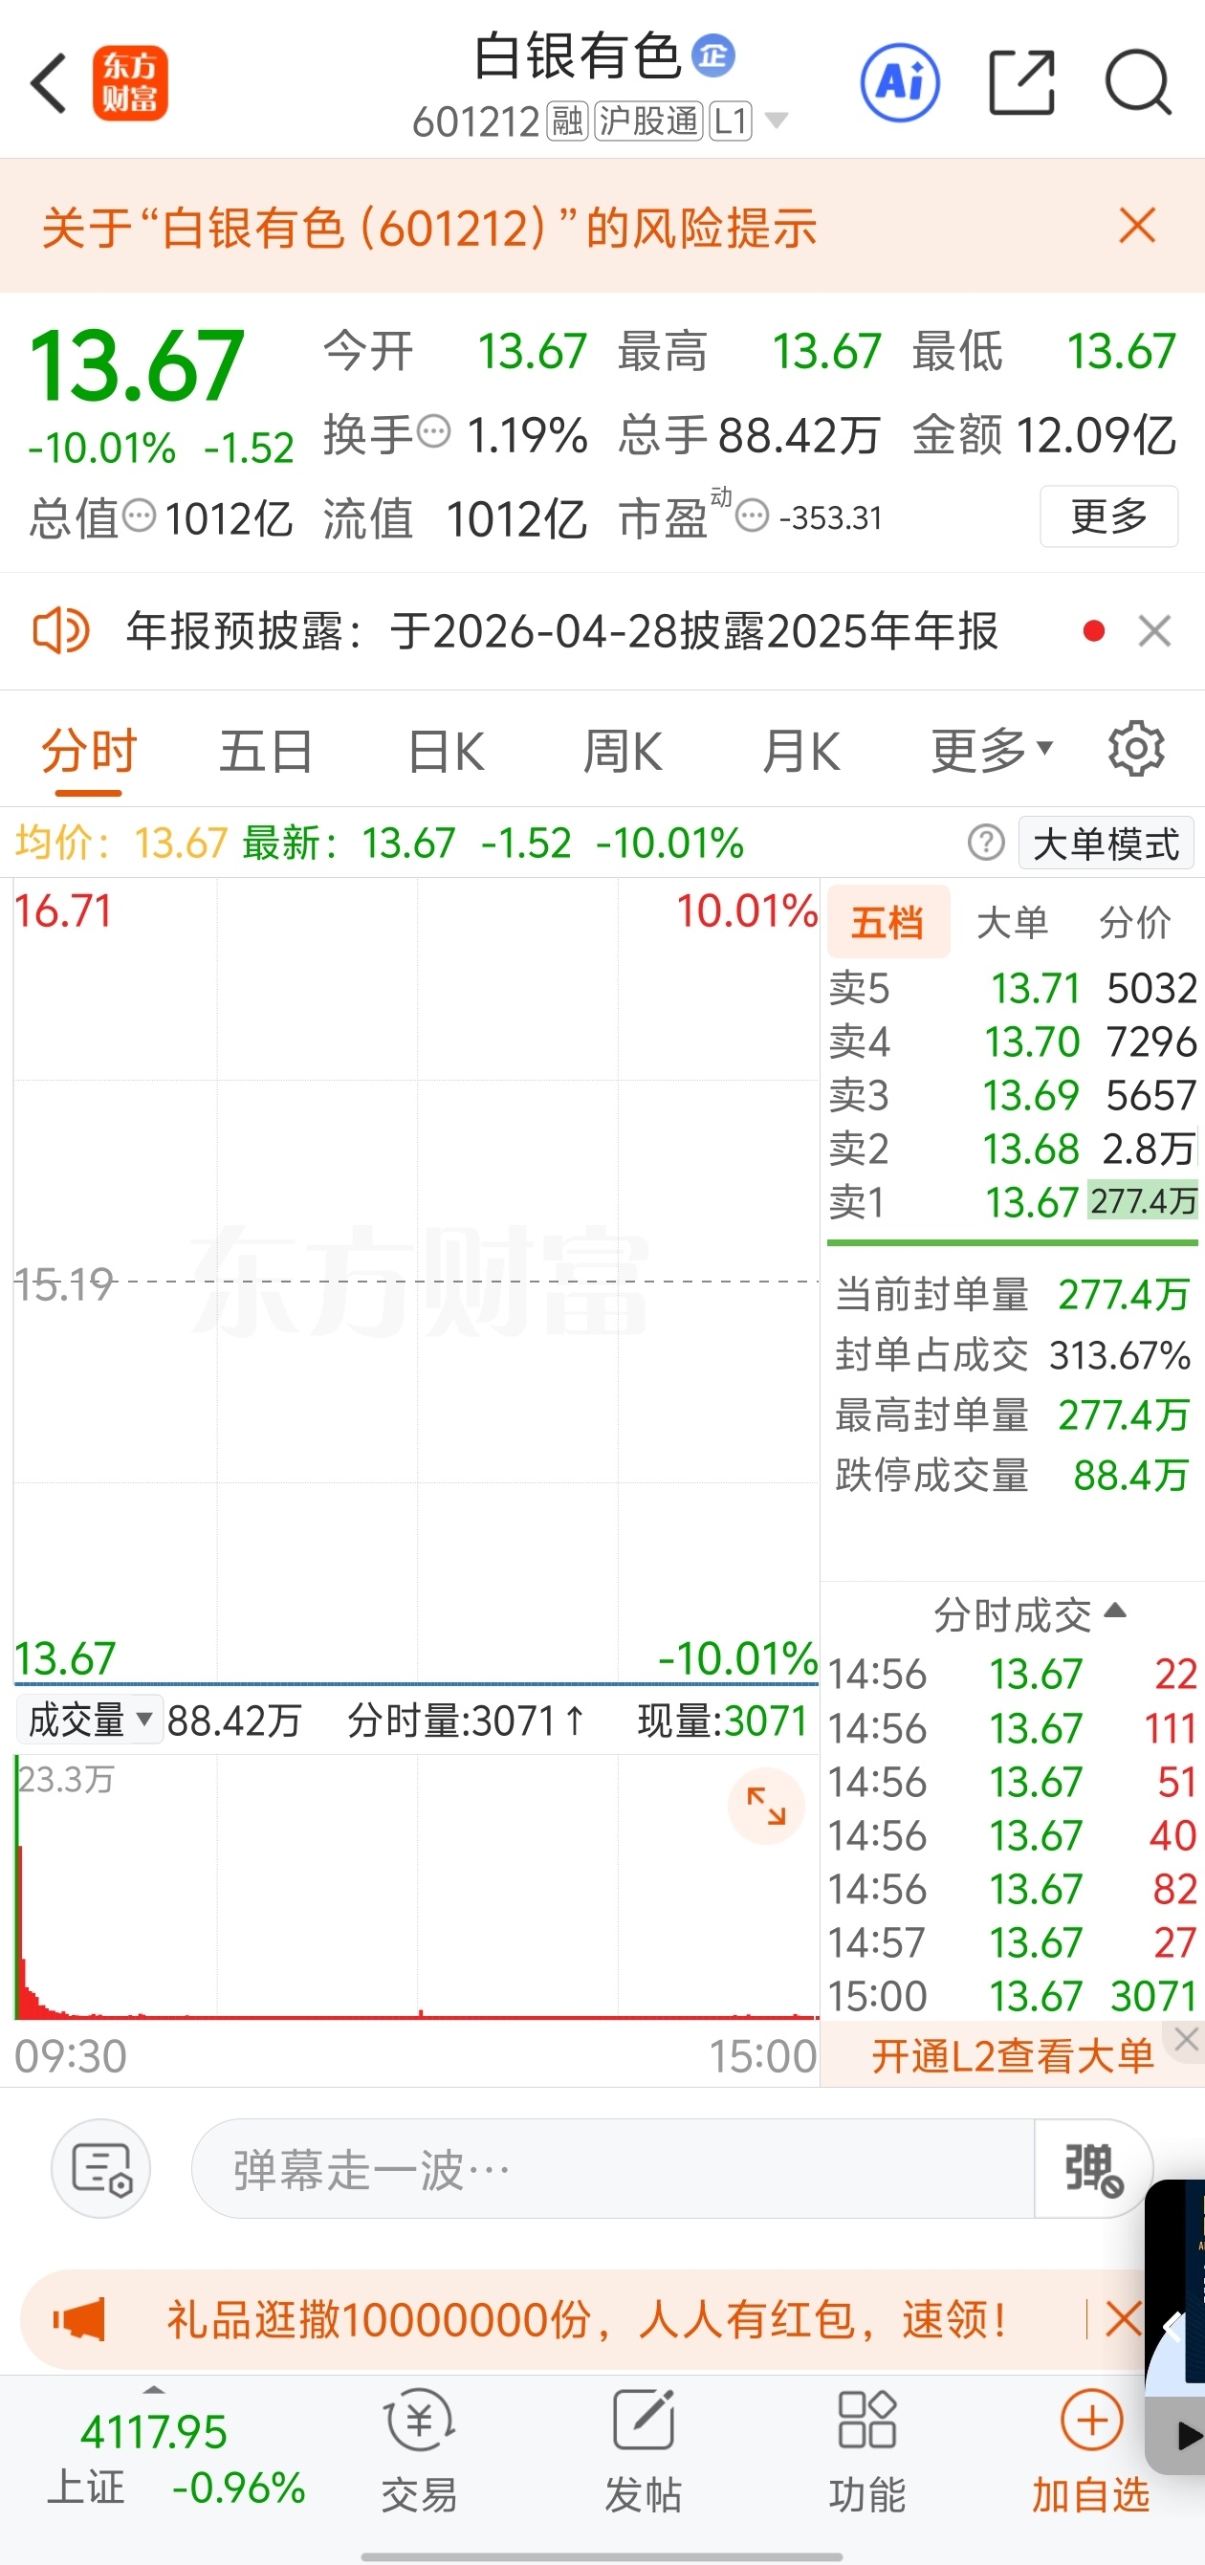Tap info icon next to 市盈
Image resolution: width=1205 pixels, height=2565 pixels.
[753, 515]
